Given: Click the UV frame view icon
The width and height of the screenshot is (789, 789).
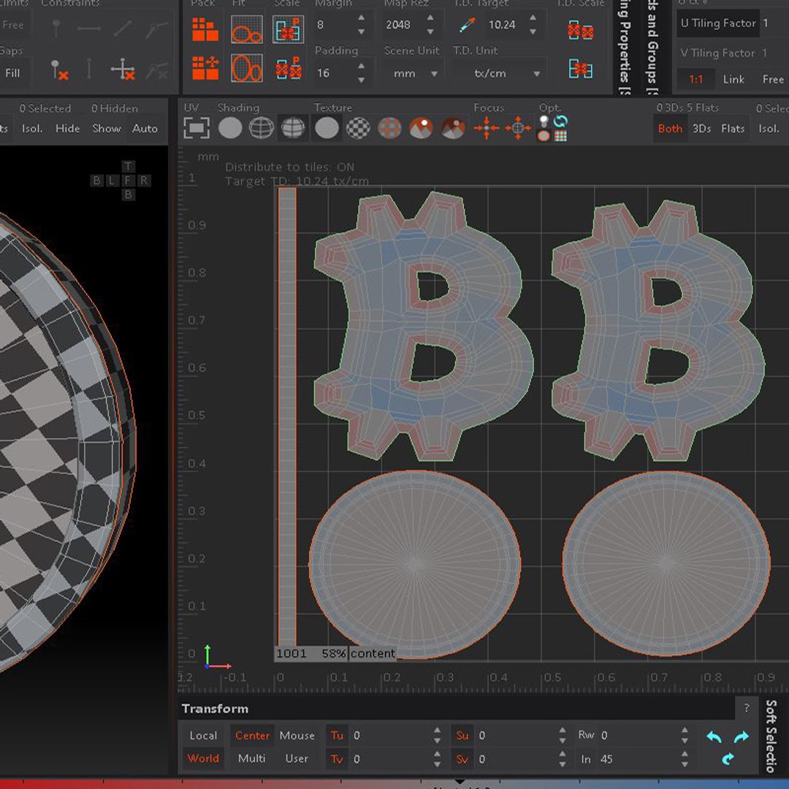Looking at the screenshot, I should (x=197, y=128).
